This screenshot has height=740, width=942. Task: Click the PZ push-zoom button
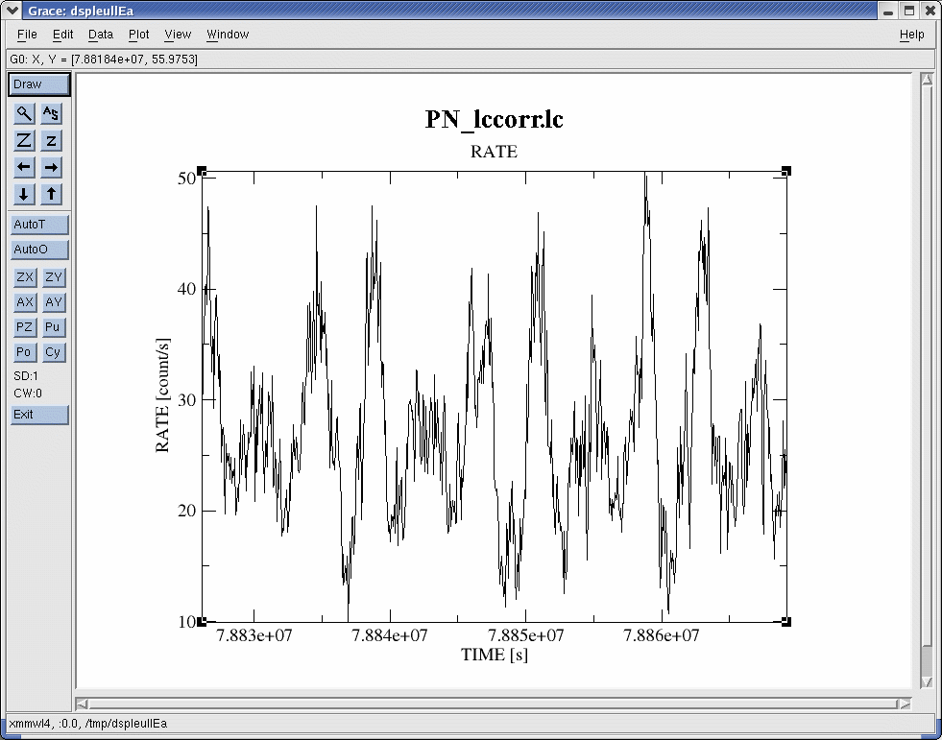click(x=25, y=326)
